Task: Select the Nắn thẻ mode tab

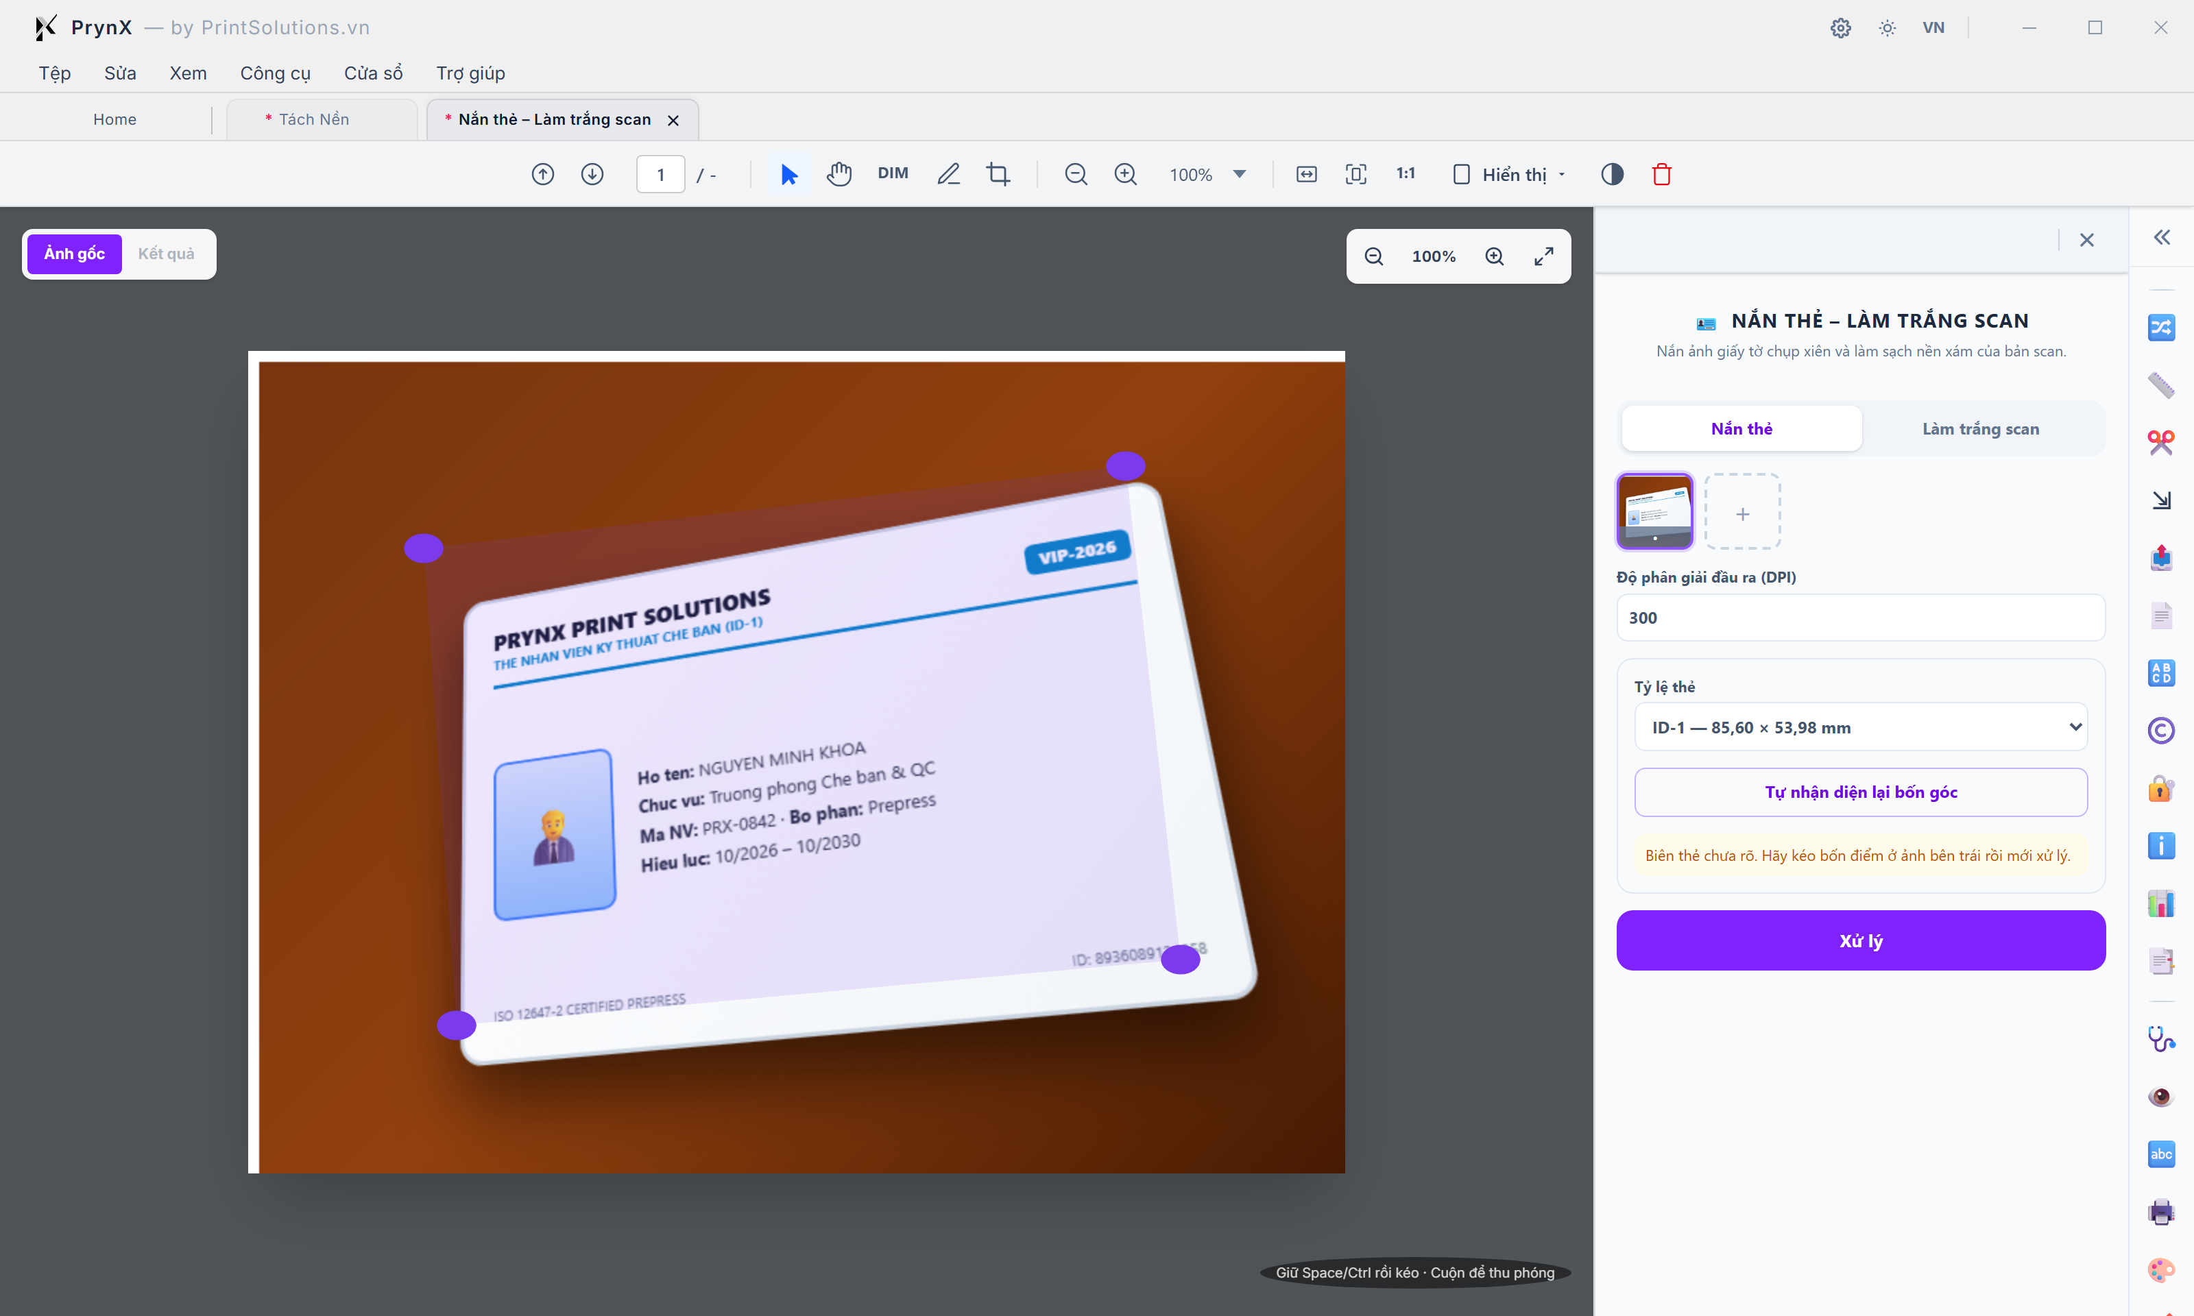Action: 1741,428
